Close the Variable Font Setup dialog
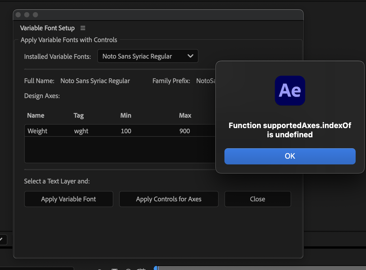The width and height of the screenshot is (366, 270). pos(258,199)
